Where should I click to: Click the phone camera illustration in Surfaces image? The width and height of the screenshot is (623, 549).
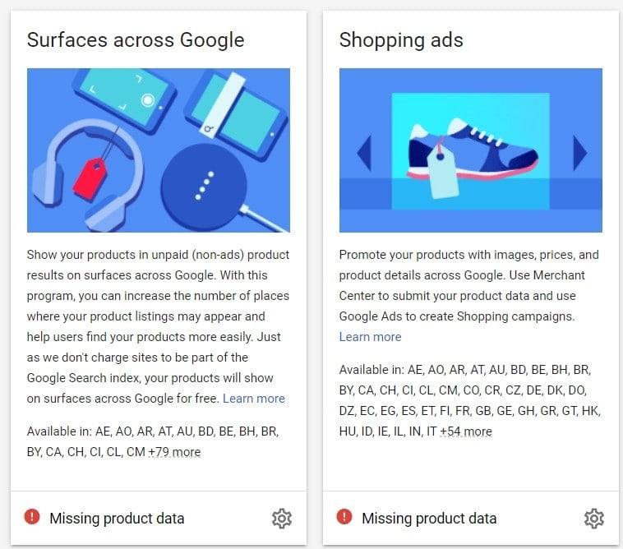[123, 99]
